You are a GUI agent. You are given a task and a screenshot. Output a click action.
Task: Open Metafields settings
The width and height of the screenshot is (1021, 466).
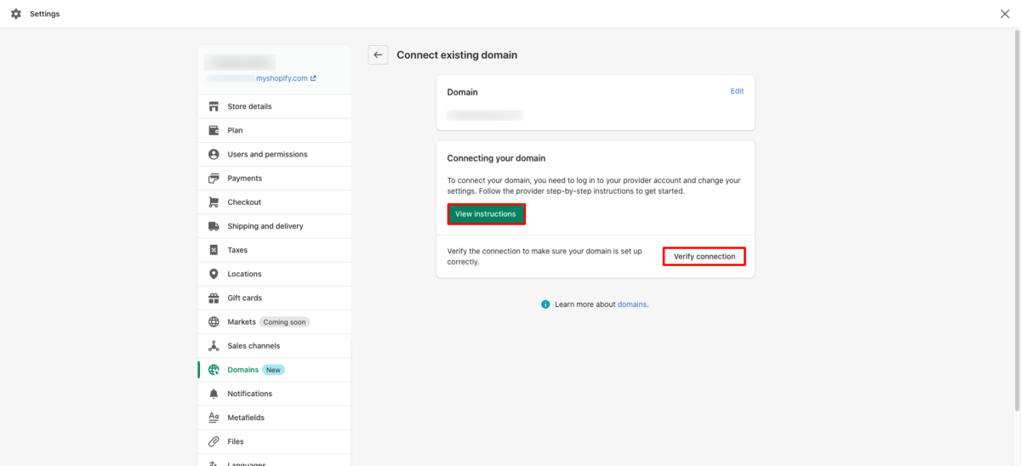246,418
